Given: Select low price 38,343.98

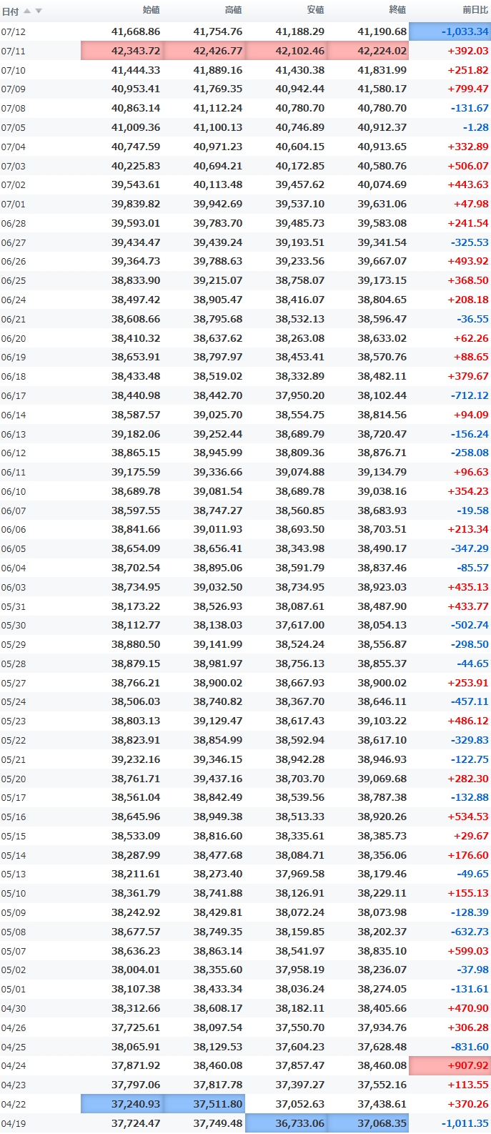Looking at the screenshot, I should (x=300, y=548).
